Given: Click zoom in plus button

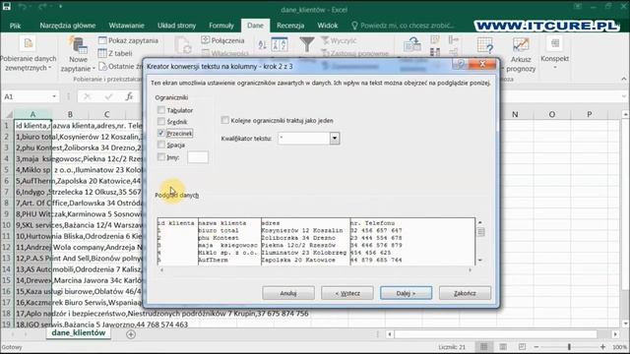Looking at the screenshot, I should click(602, 347).
